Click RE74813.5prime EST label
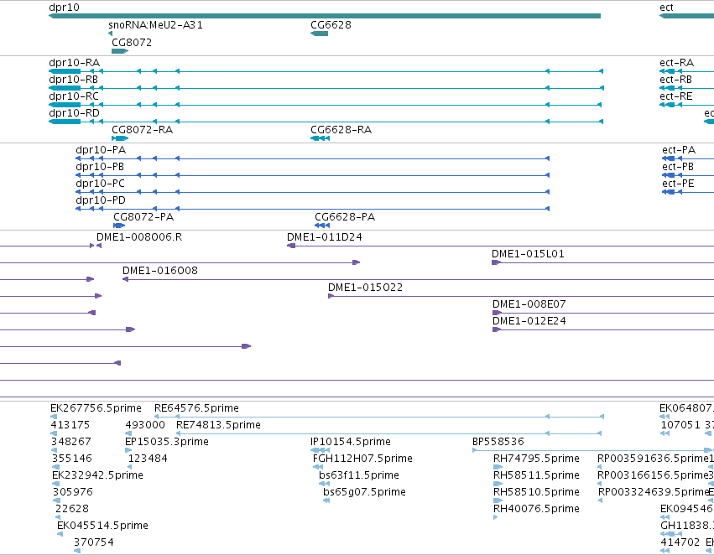 [219, 425]
